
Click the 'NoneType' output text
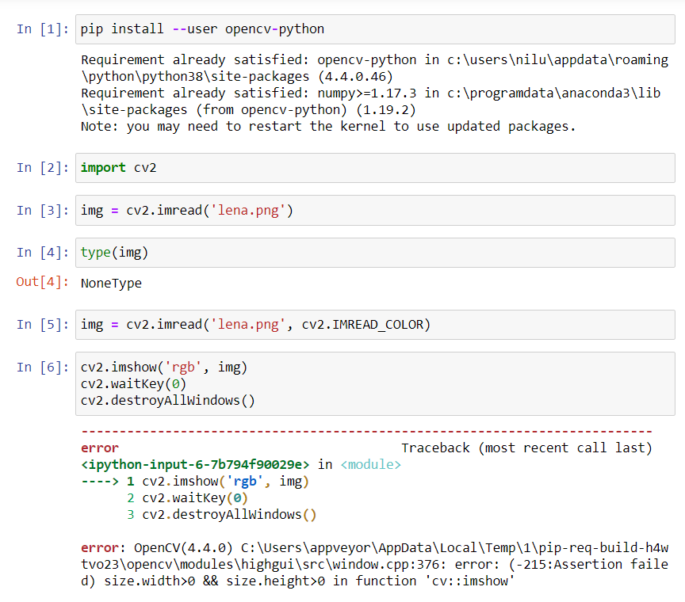click(x=112, y=284)
